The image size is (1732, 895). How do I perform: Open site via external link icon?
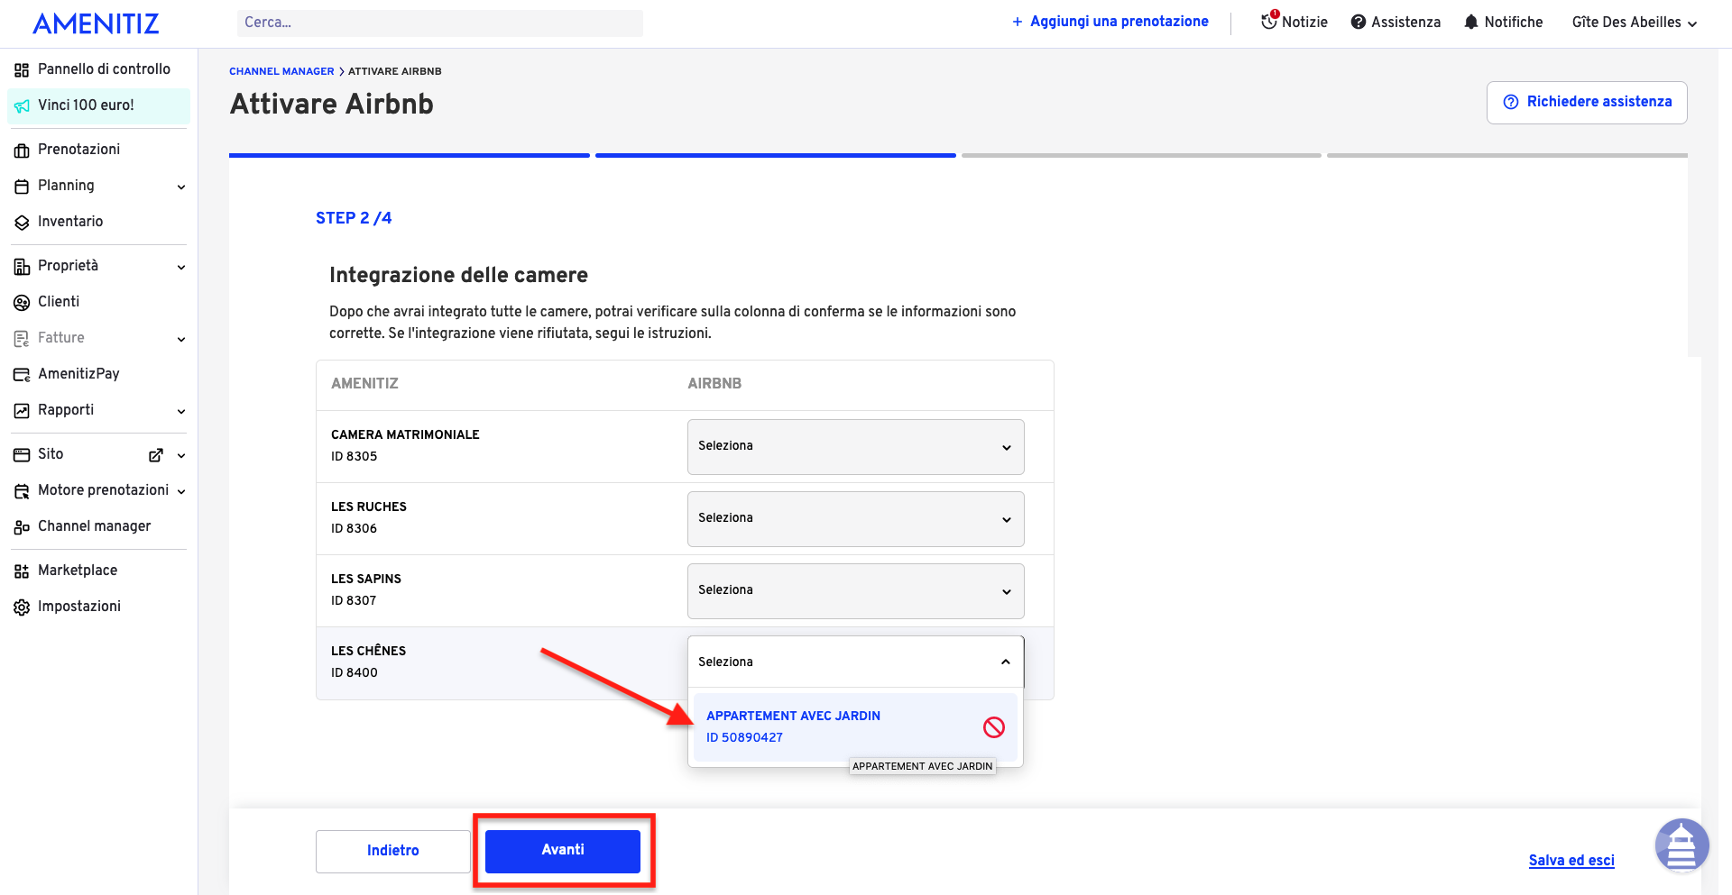[156, 455]
